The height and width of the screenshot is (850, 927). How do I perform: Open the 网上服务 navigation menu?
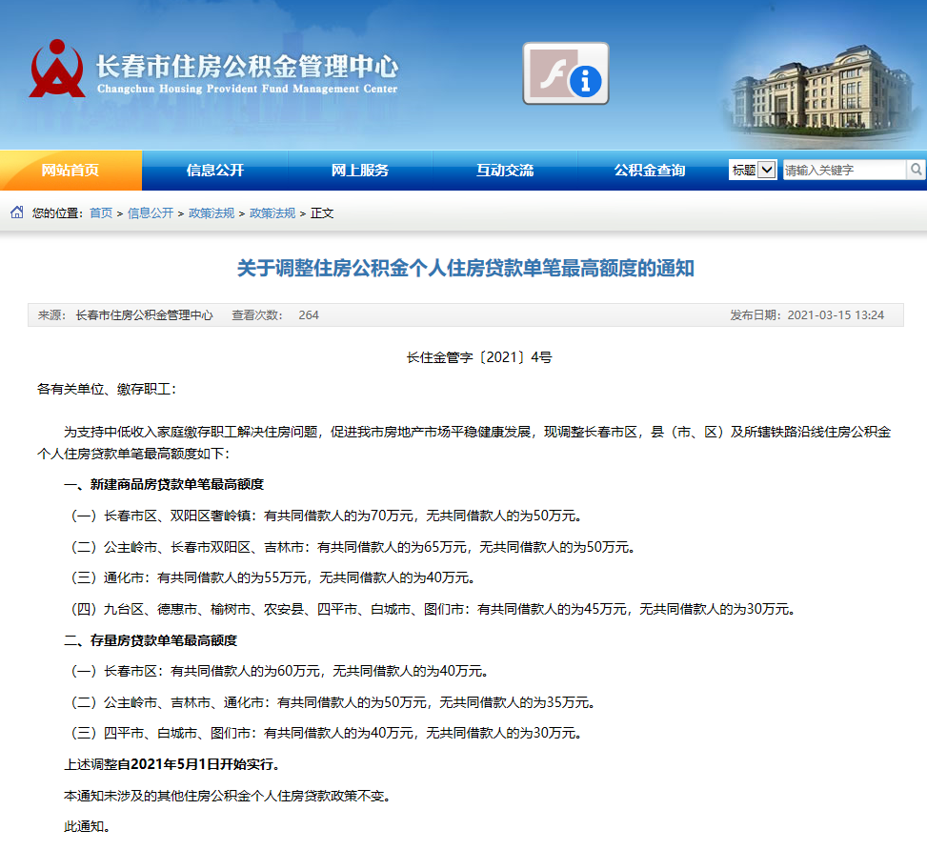point(358,169)
